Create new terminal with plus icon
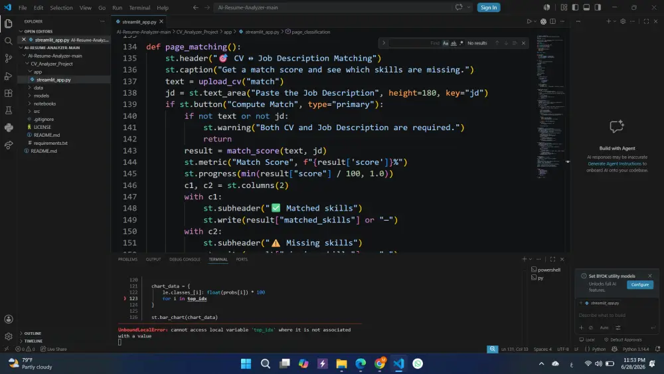Viewport: 664px width, 374px height. (525, 259)
